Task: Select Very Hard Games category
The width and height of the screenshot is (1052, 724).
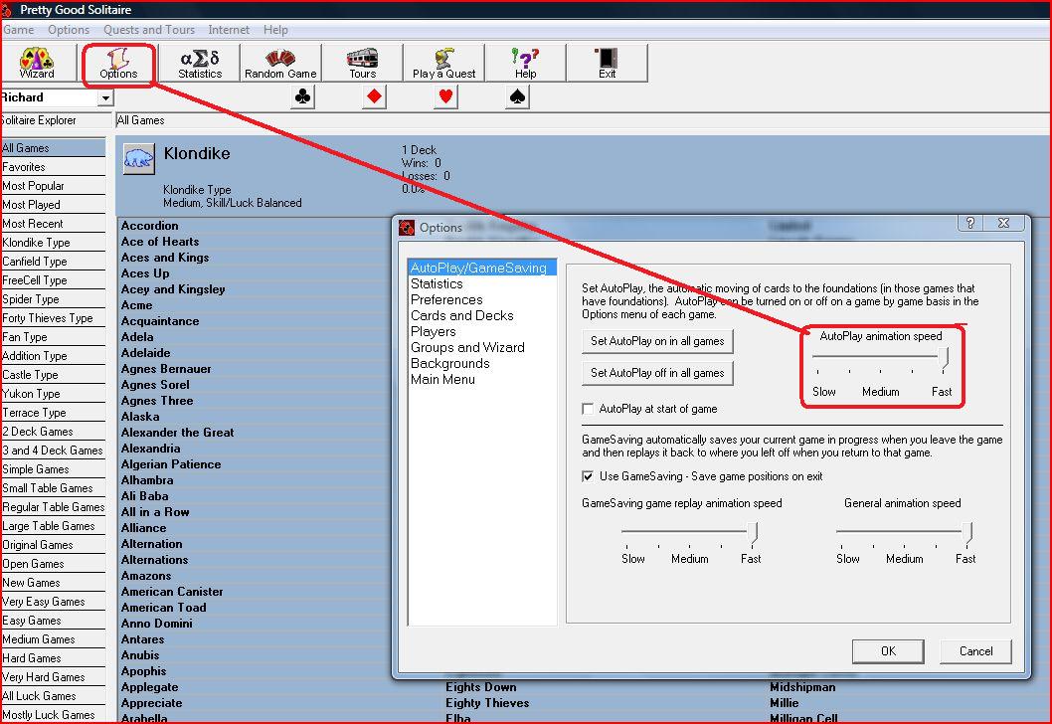Action: pyautogui.click(x=53, y=677)
